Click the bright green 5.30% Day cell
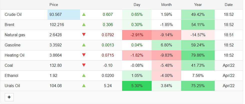This screenshot has width=245, height=104. pyautogui.click(x=137, y=86)
